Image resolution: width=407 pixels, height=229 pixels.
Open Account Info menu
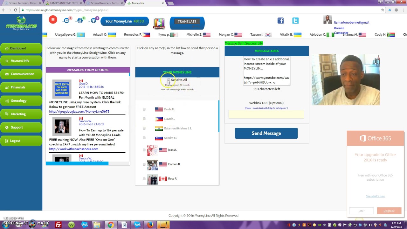tap(21, 60)
